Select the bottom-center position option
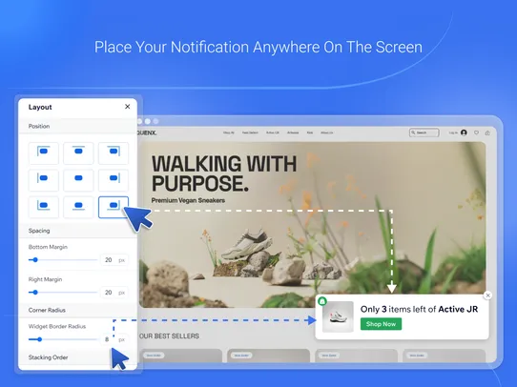Image resolution: width=517 pixels, height=387 pixels. 78,207
